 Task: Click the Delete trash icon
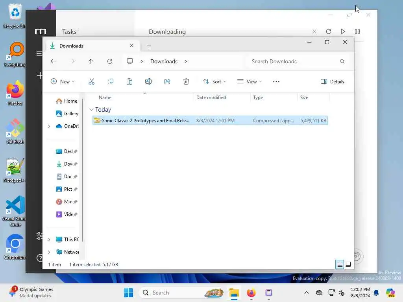click(186, 82)
